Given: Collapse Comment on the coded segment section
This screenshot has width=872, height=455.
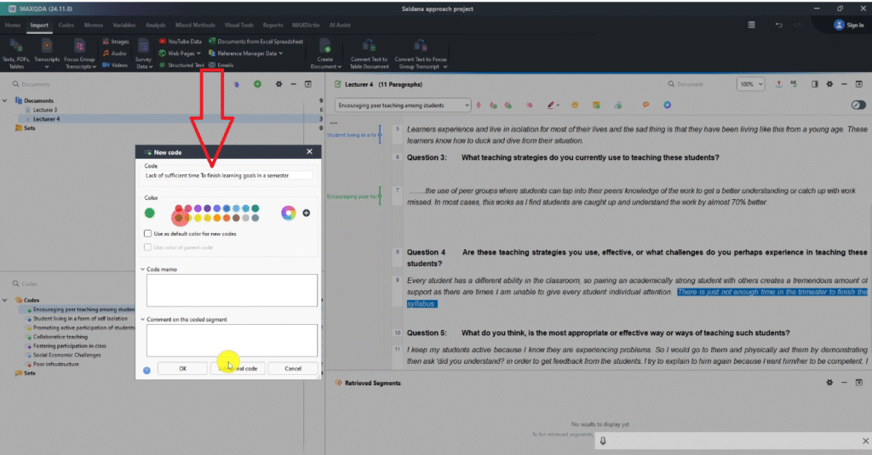Looking at the screenshot, I should tap(141, 319).
